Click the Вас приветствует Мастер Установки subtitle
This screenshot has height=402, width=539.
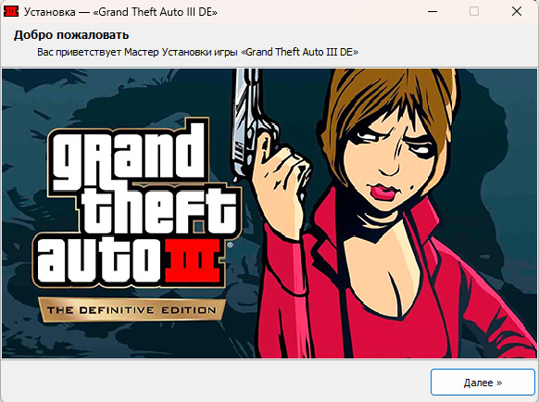coord(197,52)
